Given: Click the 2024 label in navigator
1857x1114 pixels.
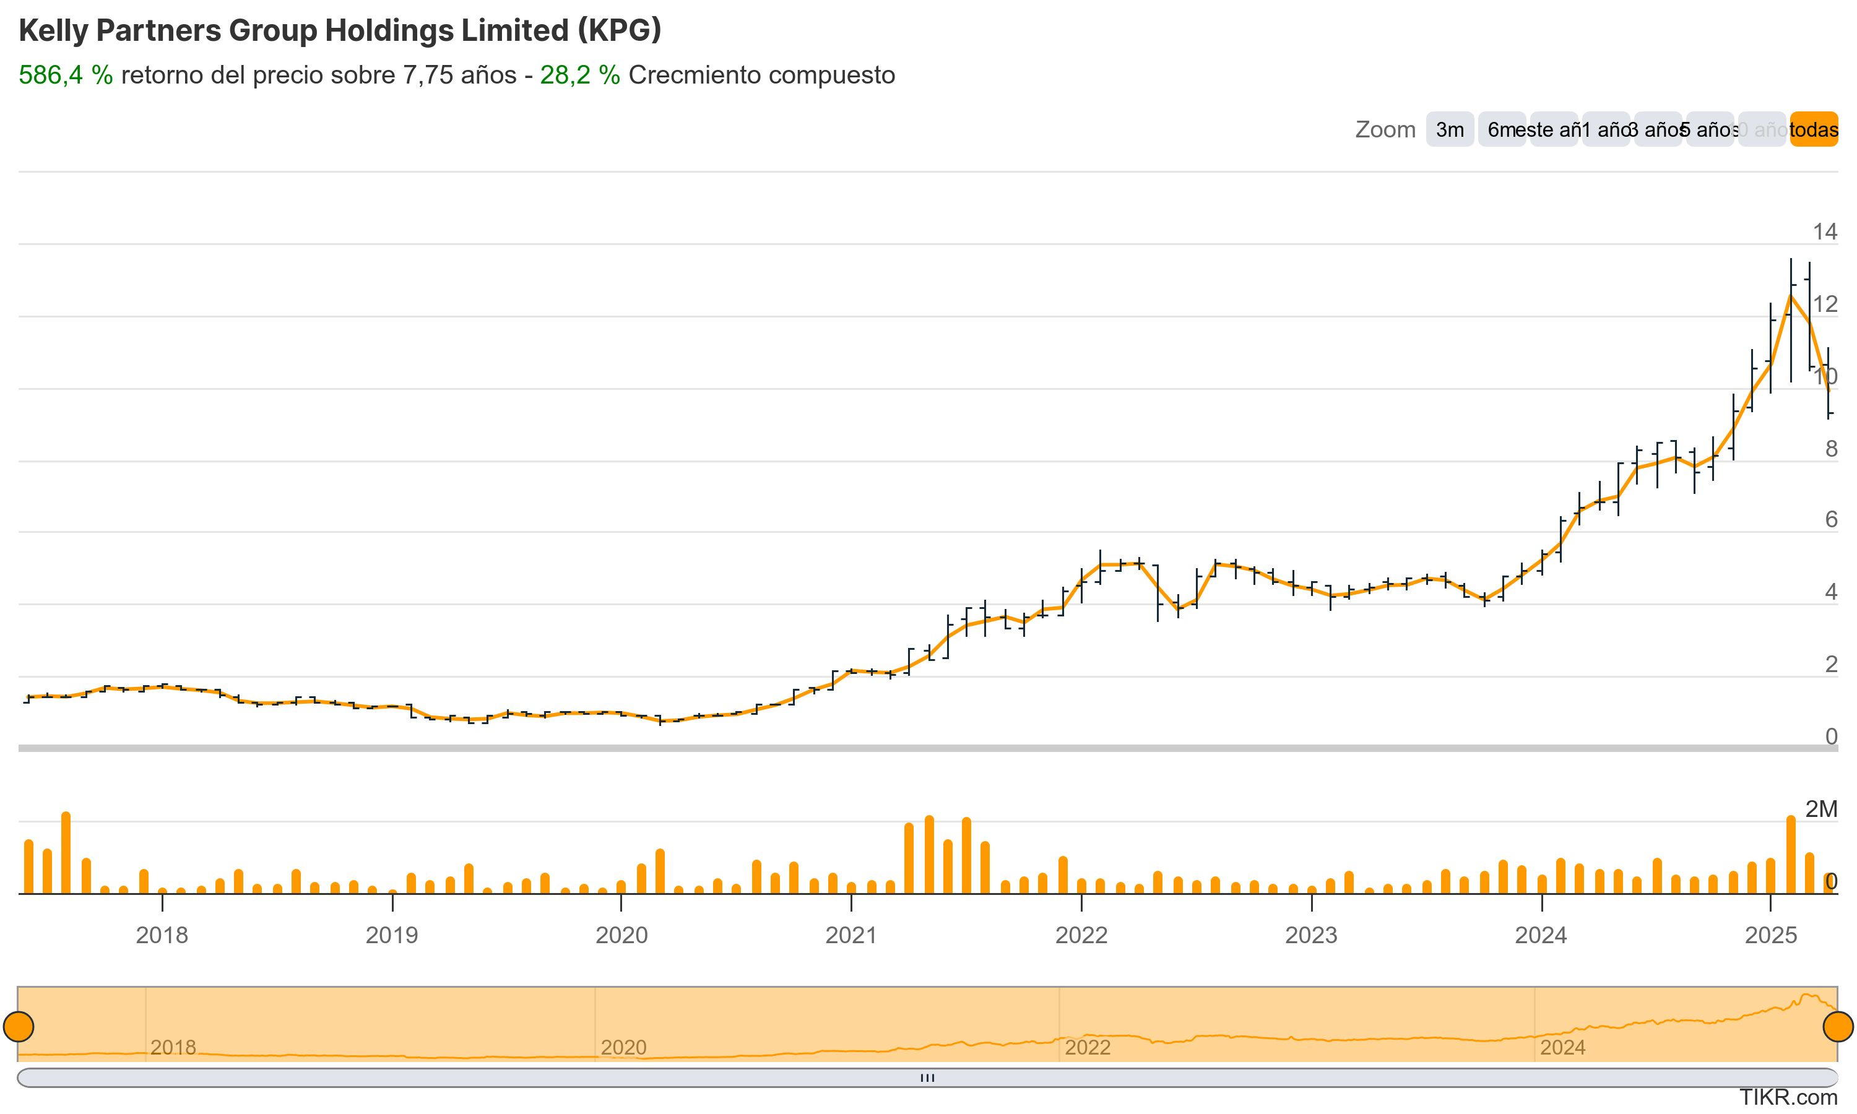Looking at the screenshot, I should tap(1562, 1047).
